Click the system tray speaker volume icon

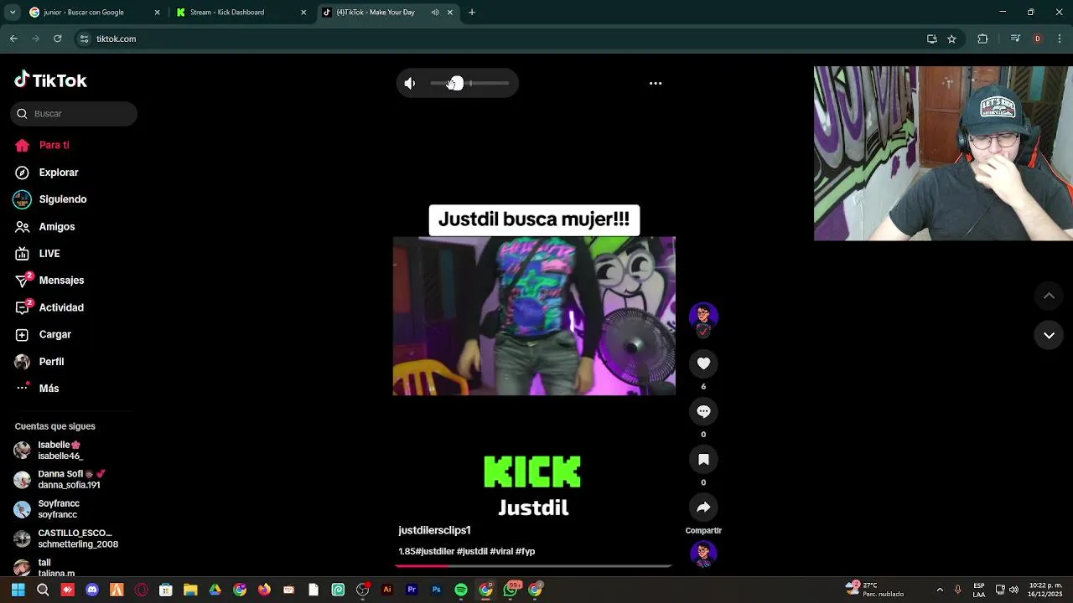click(x=1013, y=590)
